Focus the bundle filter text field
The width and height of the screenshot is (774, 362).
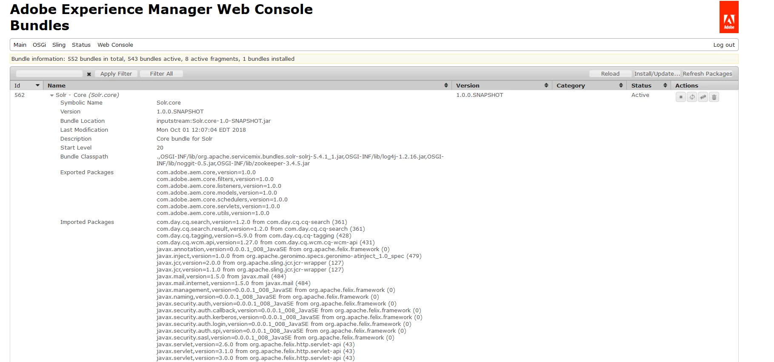click(x=49, y=74)
